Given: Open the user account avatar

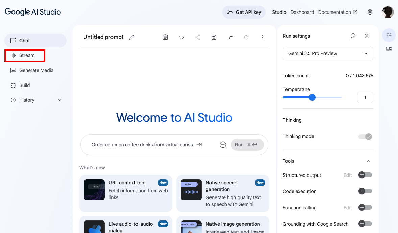Looking at the screenshot, I should coord(388,12).
